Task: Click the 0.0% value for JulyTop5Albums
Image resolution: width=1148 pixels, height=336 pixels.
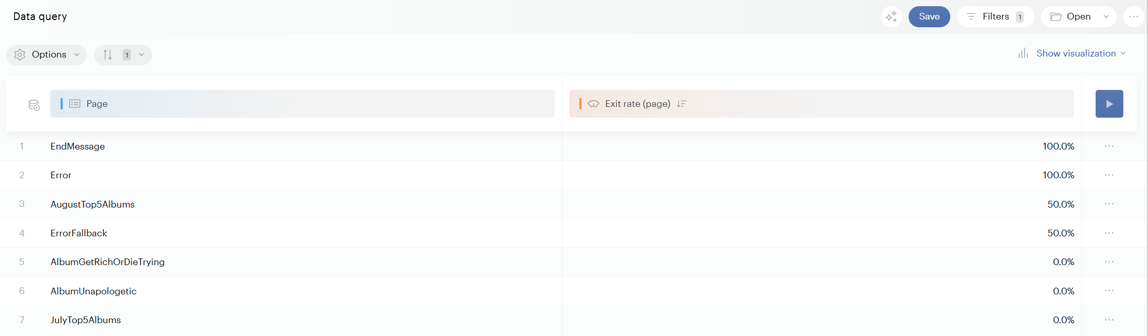Action: [x=1063, y=320]
